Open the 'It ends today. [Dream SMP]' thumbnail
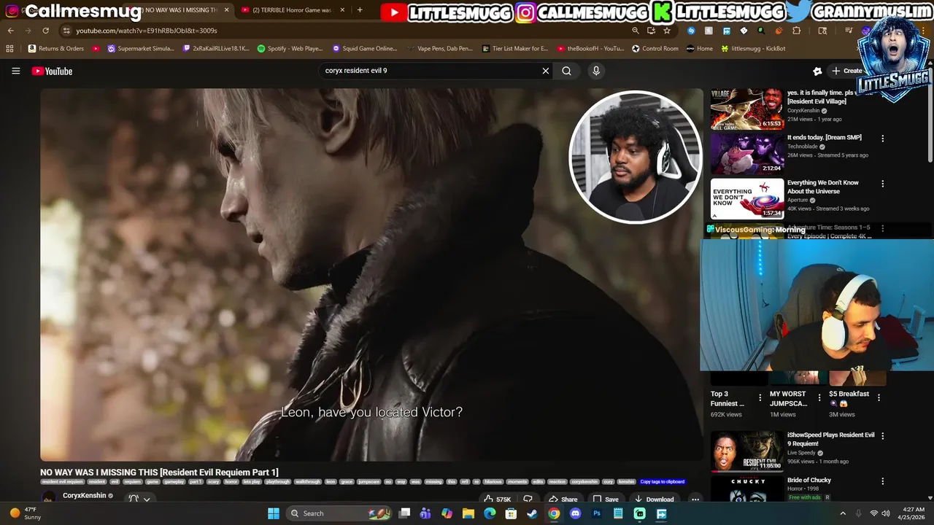Image resolution: width=934 pixels, height=525 pixels. [747, 154]
